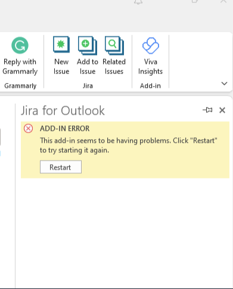Click the Grammarly ribbon group label
Screen dimensions: 233x289
coord(20,86)
